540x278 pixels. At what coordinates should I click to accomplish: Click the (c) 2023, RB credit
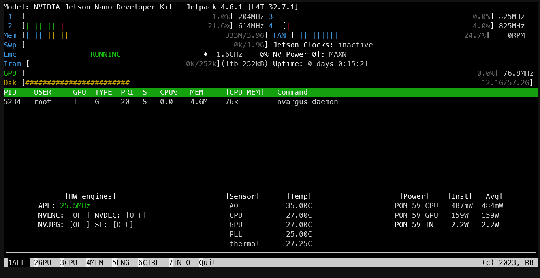click(508, 263)
